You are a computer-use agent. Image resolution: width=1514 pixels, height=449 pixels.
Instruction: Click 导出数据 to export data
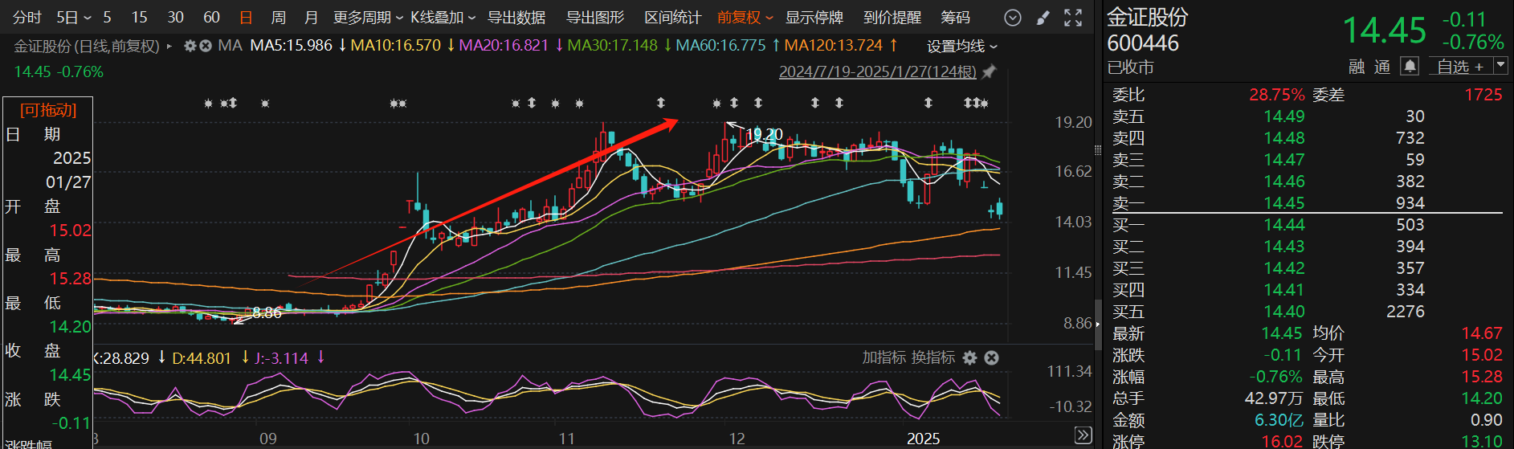516,18
